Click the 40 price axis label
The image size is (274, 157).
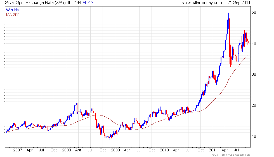254,43
